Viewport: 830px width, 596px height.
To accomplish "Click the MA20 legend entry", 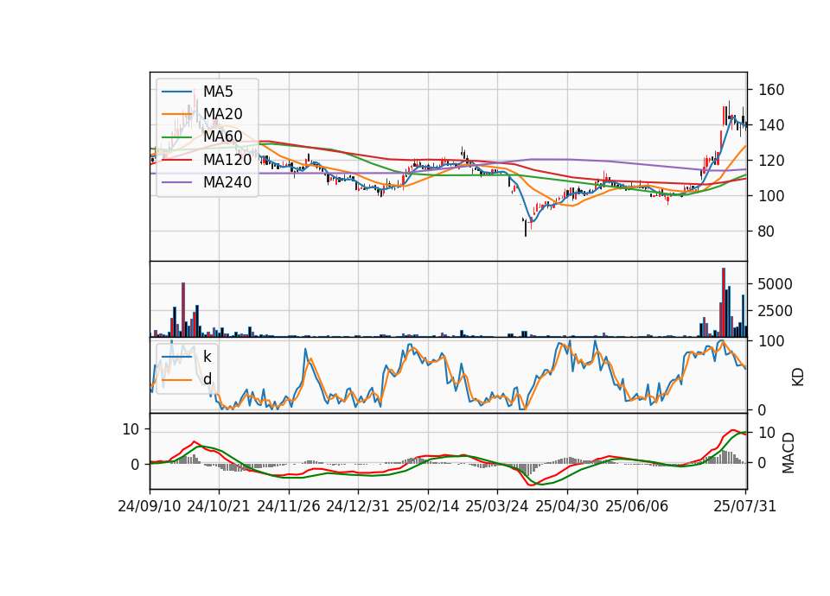I will point(202,114).
